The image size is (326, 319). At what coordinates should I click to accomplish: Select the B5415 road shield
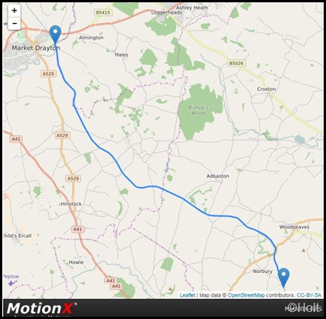[x=103, y=12]
